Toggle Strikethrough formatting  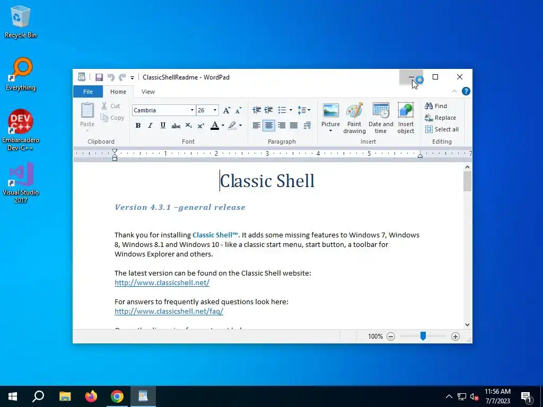(x=176, y=125)
